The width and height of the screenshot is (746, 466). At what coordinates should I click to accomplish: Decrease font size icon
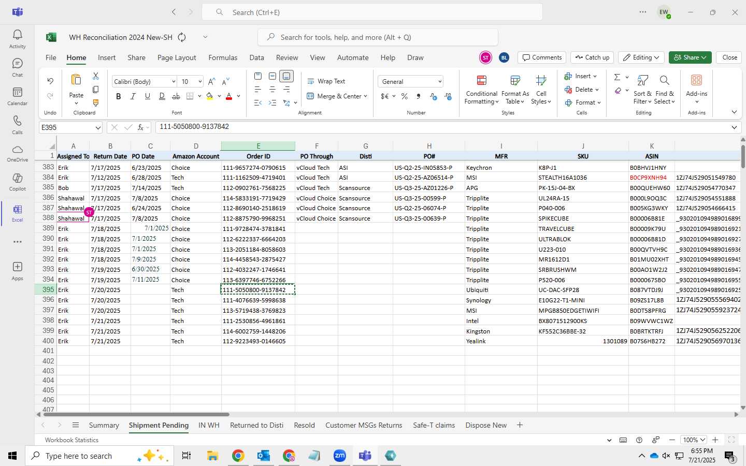click(225, 82)
